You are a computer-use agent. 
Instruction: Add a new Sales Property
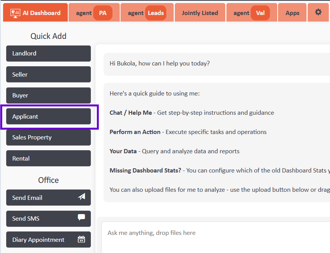coord(49,137)
